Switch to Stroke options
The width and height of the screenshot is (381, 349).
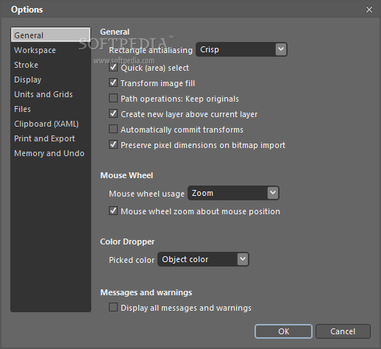click(51, 65)
